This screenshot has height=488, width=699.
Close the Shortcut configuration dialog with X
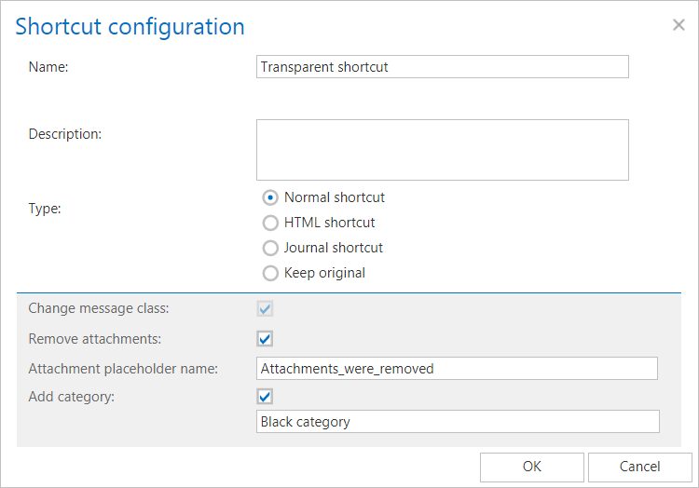point(678,25)
